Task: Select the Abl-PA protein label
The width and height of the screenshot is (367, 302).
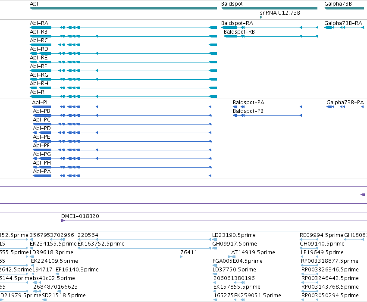Action: tap(42, 171)
